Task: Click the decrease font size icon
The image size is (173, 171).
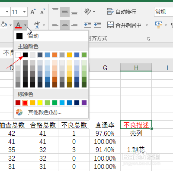Action: pos(42,12)
